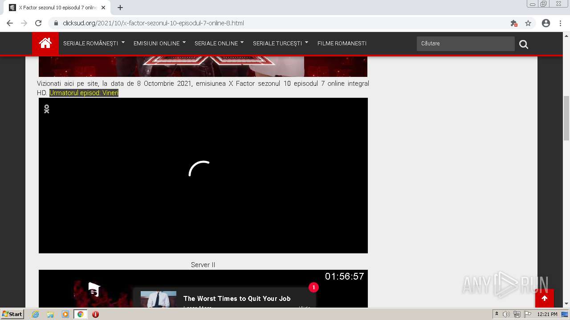This screenshot has width=570, height=320.
Task: Click red notification badge showing 1
Action: coord(313,288)
